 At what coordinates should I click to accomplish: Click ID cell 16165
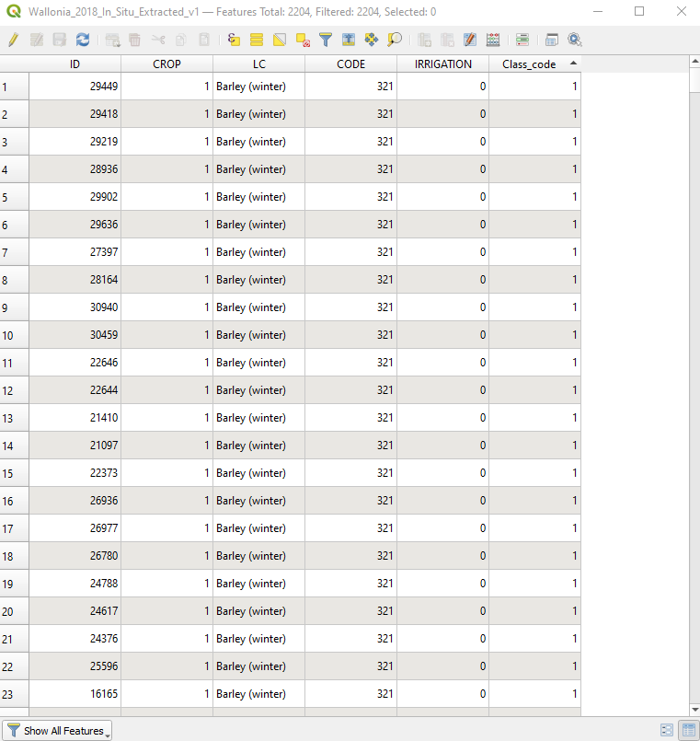[x=75, y=694]
